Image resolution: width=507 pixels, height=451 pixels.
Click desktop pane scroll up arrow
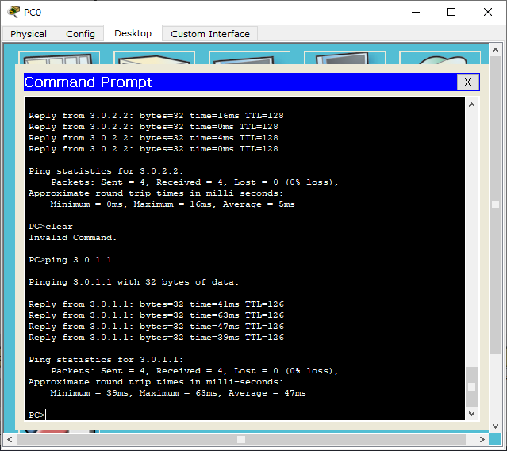pyautogui.click(x=495, y=50)
